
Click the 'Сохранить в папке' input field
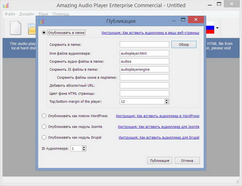[x=144, y=44]
